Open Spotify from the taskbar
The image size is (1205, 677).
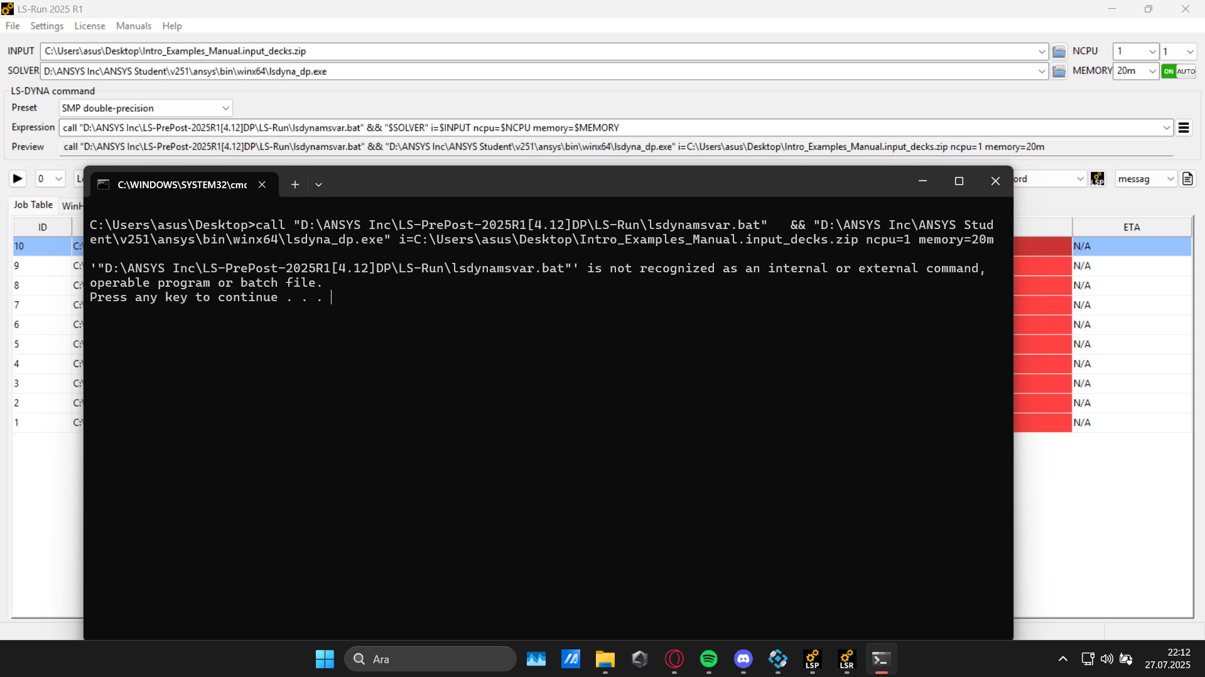pyautogui.click(x=709, y=659)
